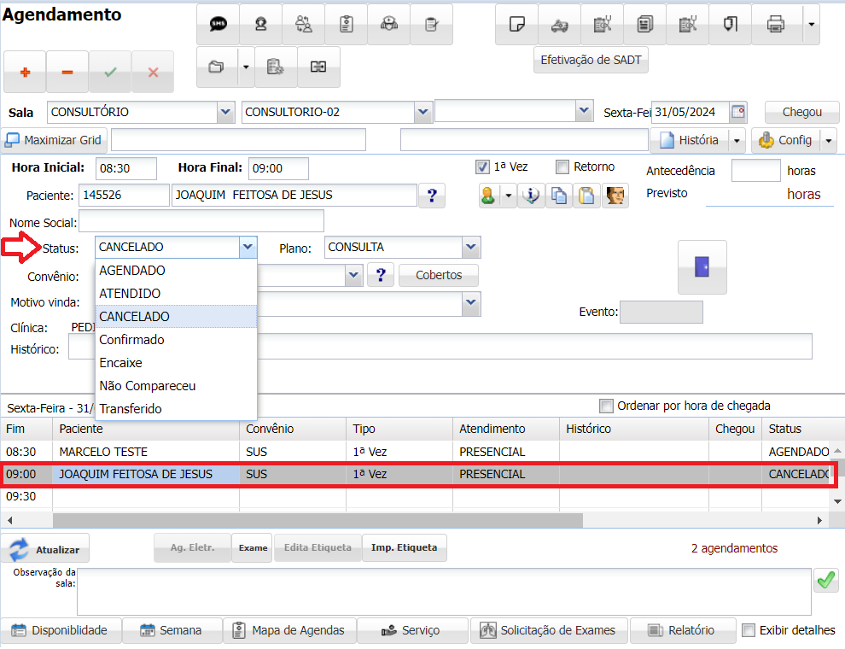
Task: Click the orange plus add button
Action: (x=25, y=73)
